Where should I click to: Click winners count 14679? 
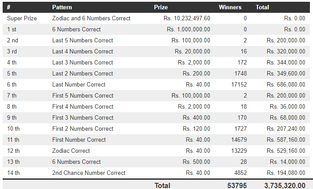point(238,140)
